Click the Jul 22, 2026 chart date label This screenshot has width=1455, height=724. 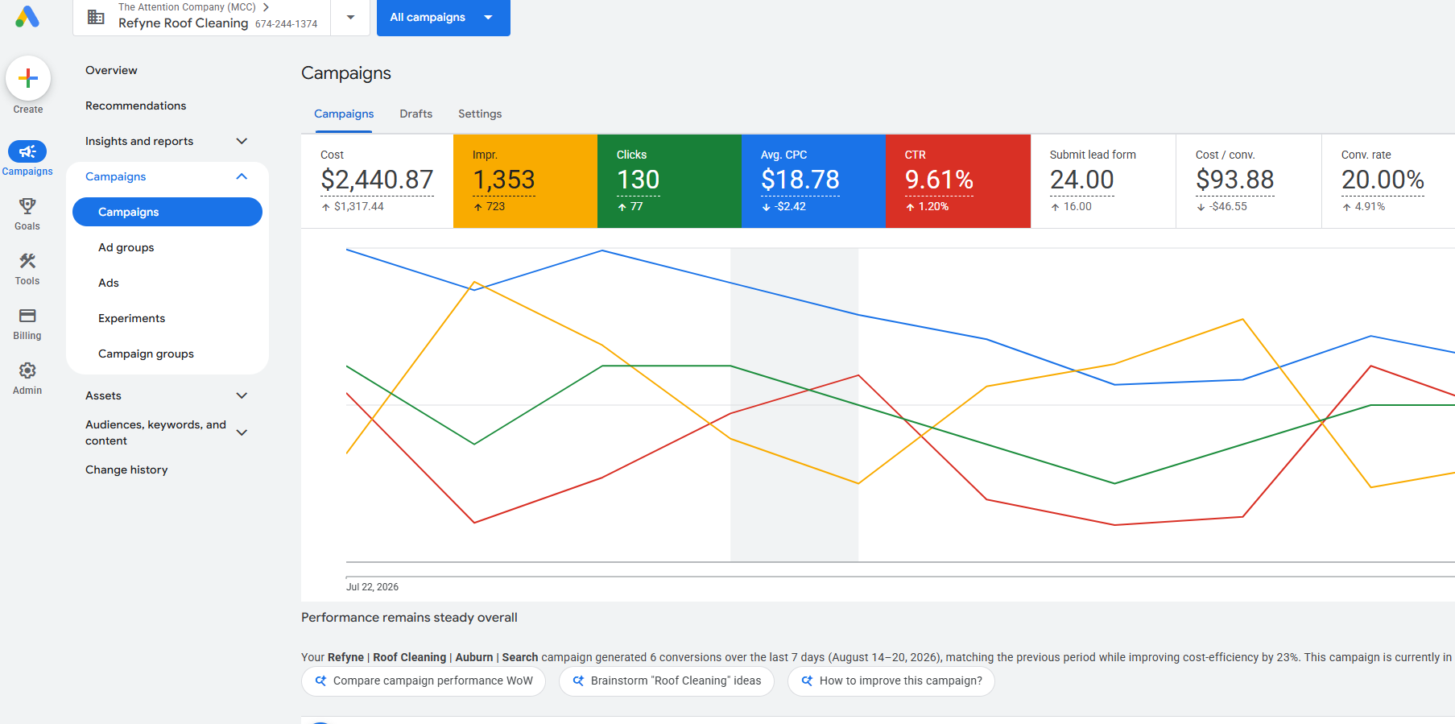[372, 587]
